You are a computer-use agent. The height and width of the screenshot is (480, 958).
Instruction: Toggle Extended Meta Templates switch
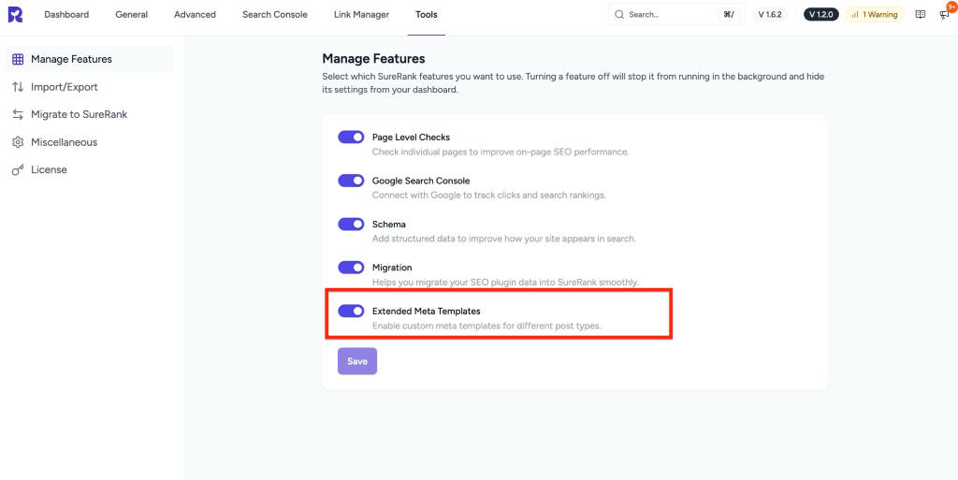(x=351, y=311)
